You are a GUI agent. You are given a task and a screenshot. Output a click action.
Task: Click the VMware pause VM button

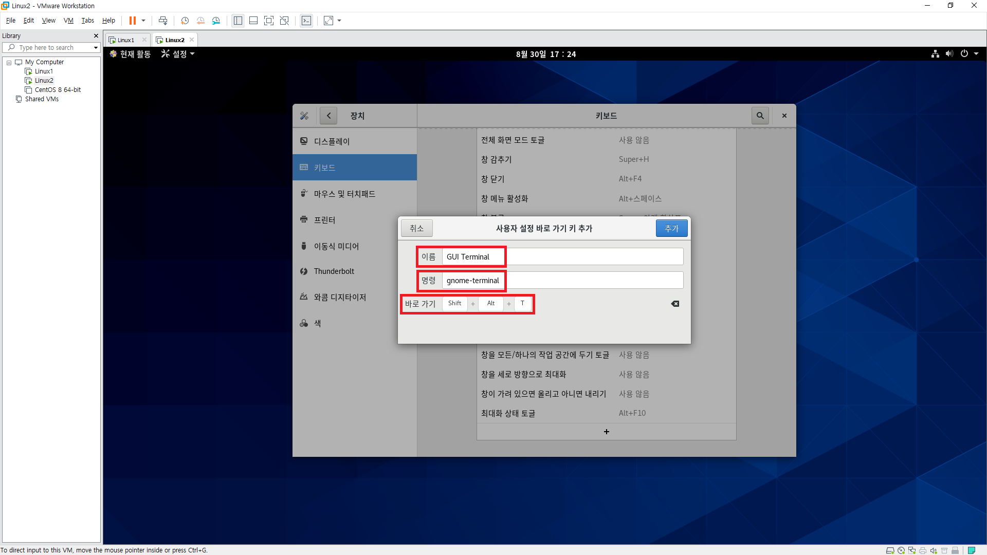pos(132,21)
